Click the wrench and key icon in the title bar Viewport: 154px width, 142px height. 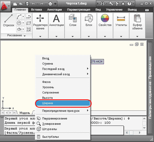tap(111, 3)
